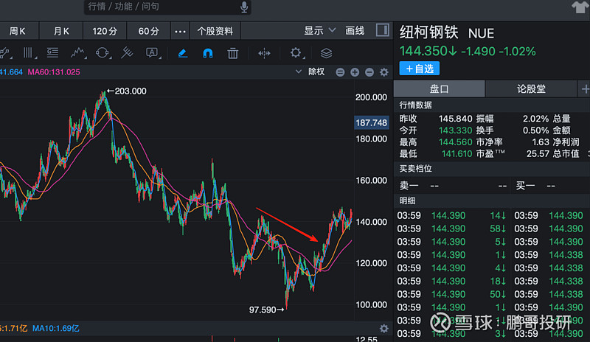Switch to 月K monthly chart
The width and height of the screenshot is (590, 342).
[61, 31]
